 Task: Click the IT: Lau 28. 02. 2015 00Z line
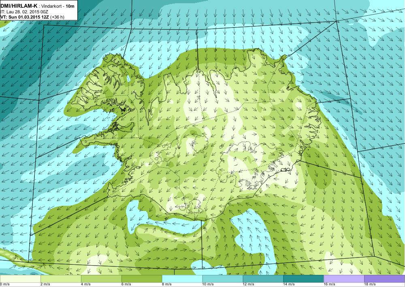(x=24, y=12)
